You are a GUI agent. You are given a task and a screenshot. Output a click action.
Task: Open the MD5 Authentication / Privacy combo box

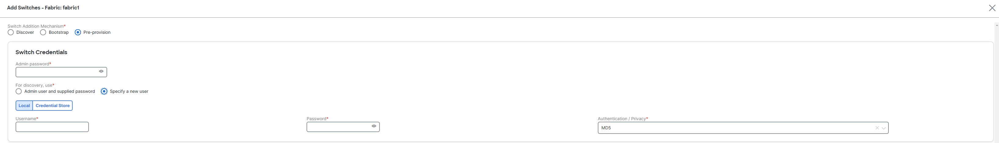[x=743, y=128]
